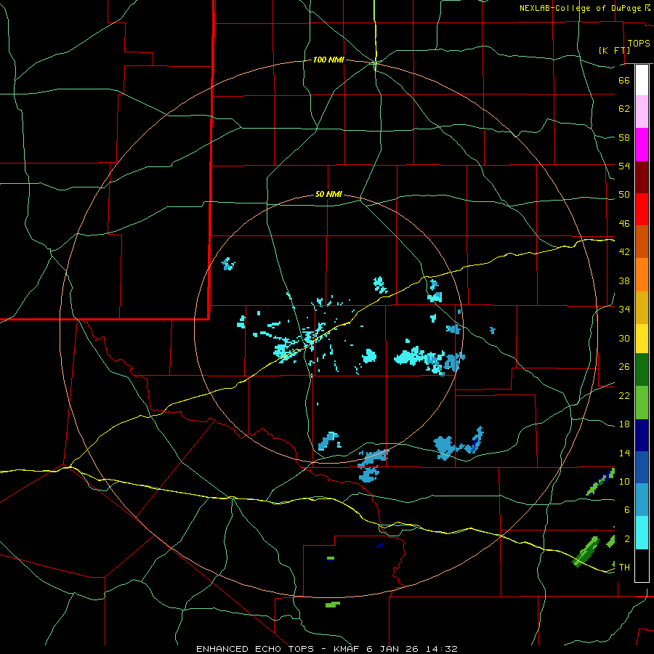This screenshot has height=654, width=654.
Task: Click the light pink legend swatch
Action: (x=642, y=111)
